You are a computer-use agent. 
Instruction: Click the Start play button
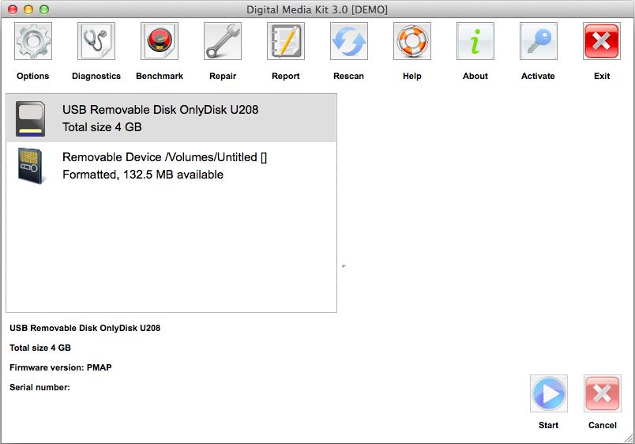coord(548,393)
